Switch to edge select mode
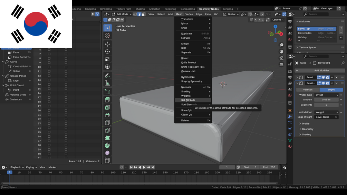 [x=139, y=14]
